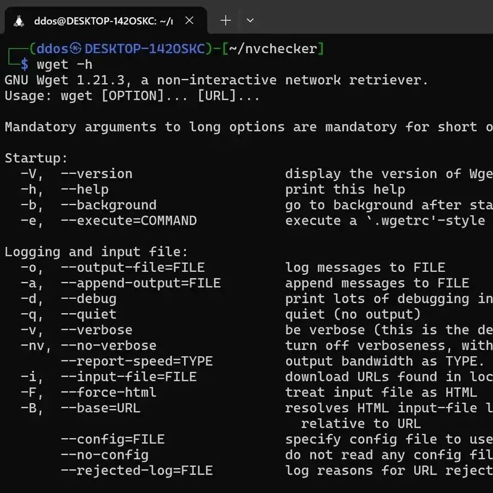The height and width of the screenshot is (493, 493).
Task: Click the "--no-config" option text
Action: tap(105, 455)
